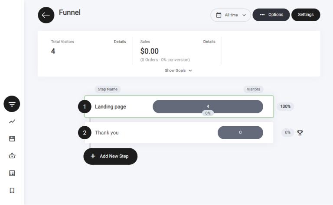Open the shopping basket sidebar icon
The image size is (333, 205).
(x=12, y=156)
